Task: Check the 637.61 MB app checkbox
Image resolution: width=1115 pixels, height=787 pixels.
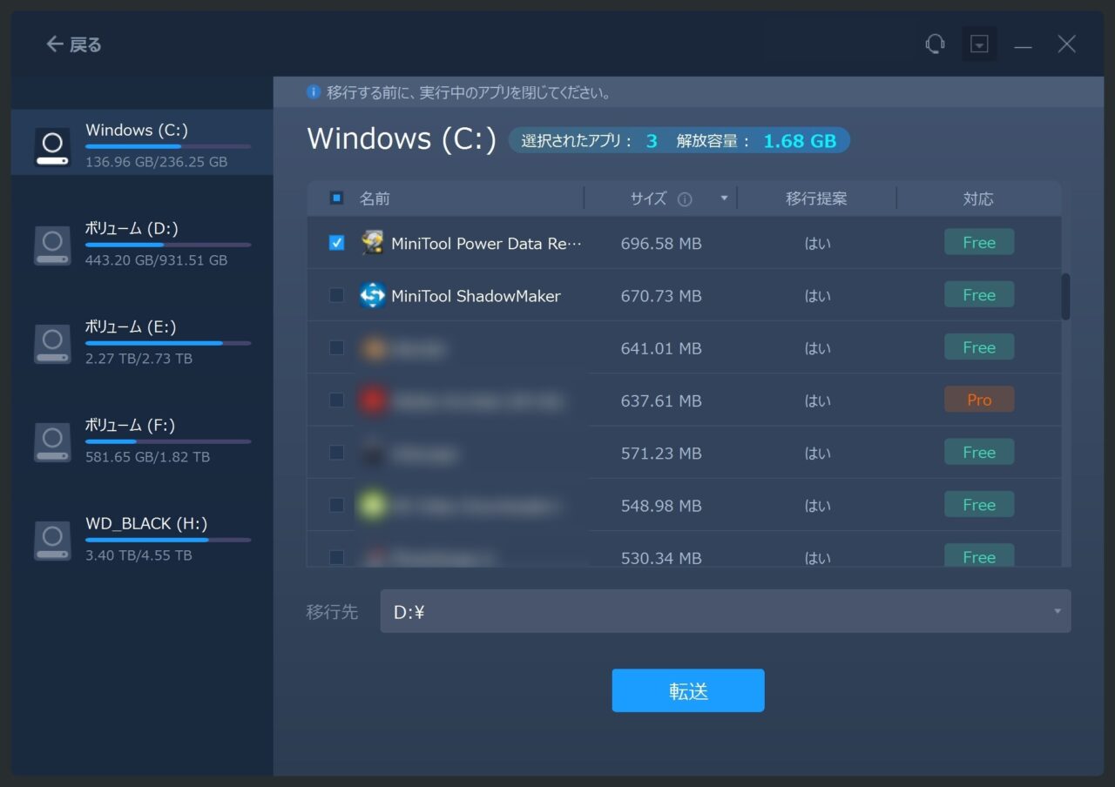Action: tap(337, 400)
